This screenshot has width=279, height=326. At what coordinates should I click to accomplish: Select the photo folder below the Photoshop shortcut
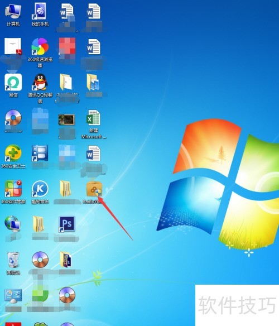66,260
